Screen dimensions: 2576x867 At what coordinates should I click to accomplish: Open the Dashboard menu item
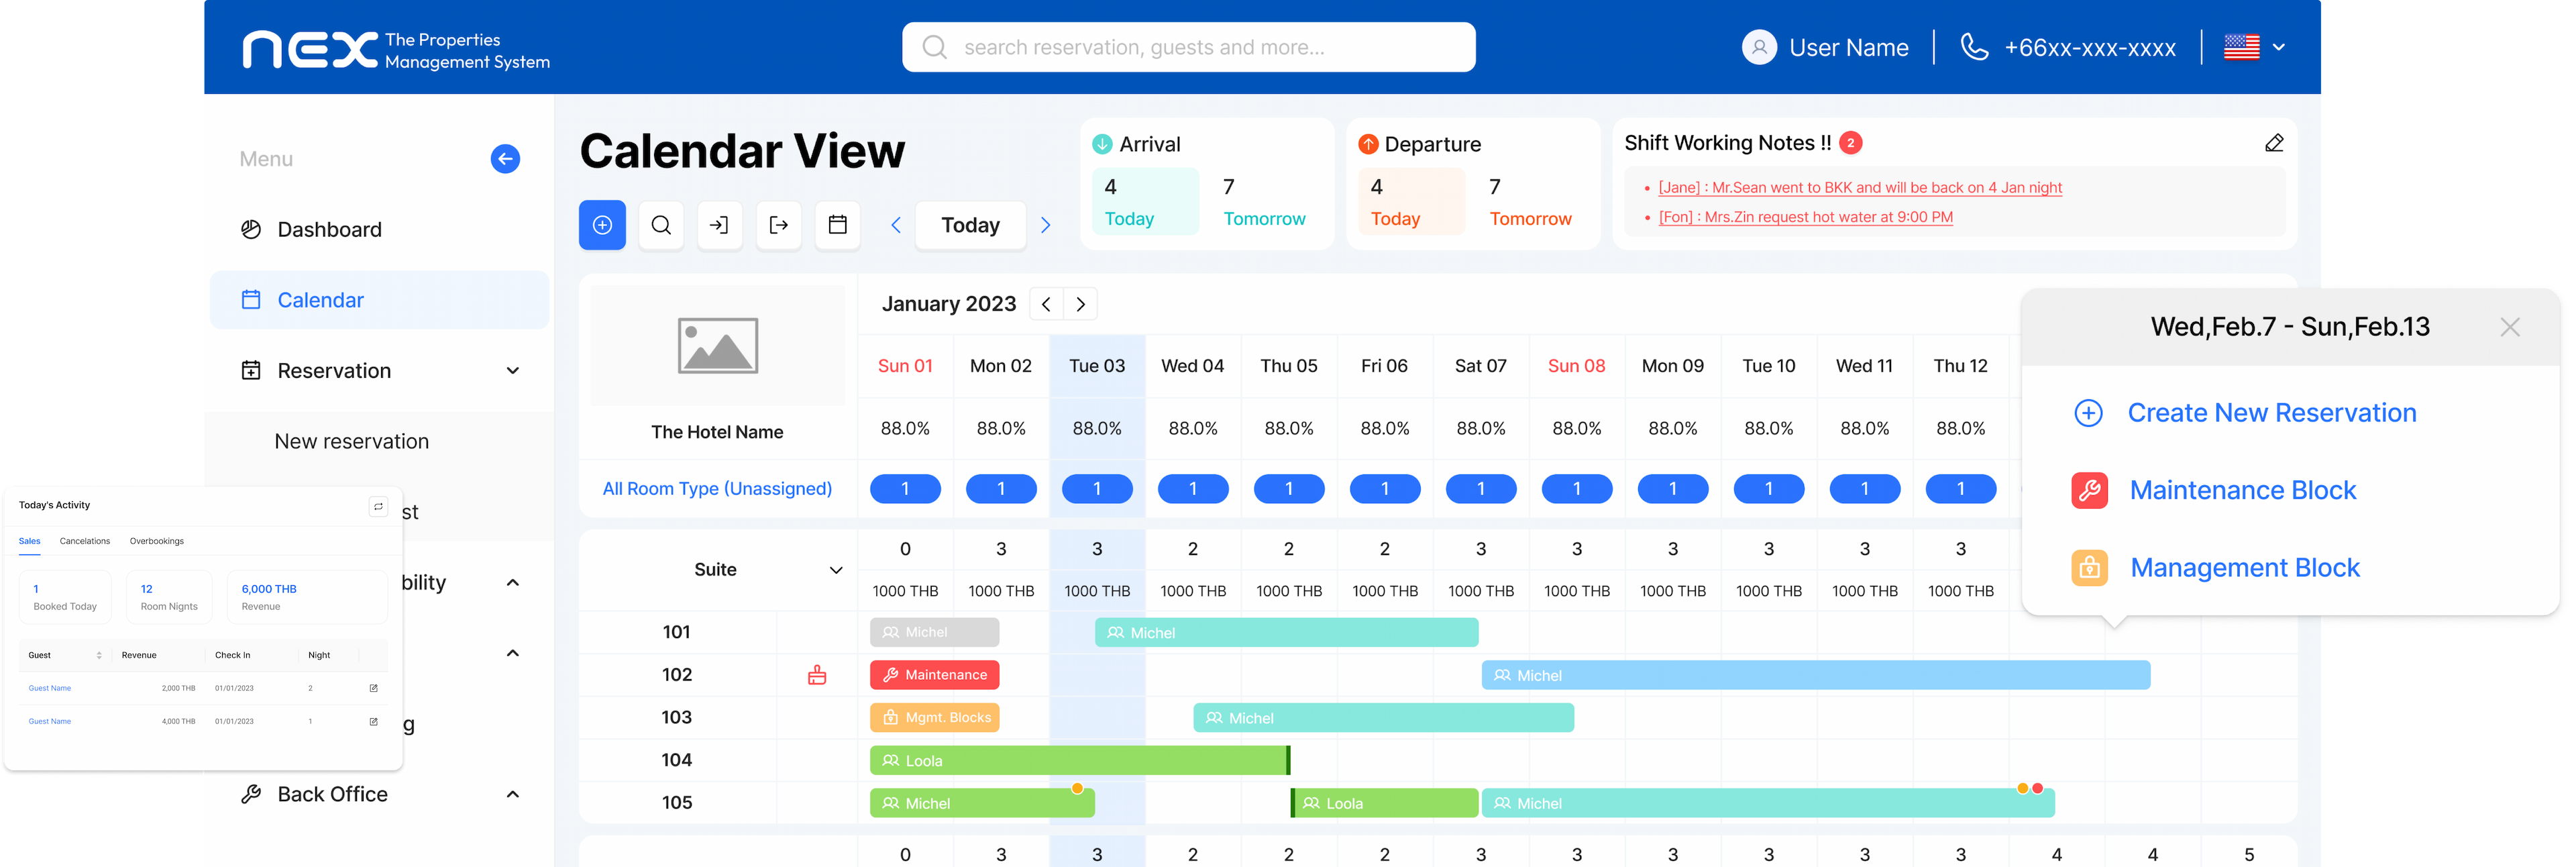point(329,230)
